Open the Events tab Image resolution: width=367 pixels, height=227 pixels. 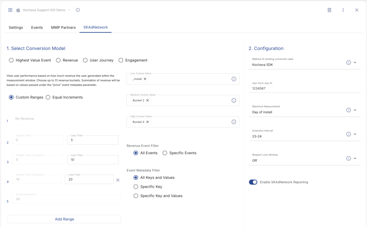point(37,28)
